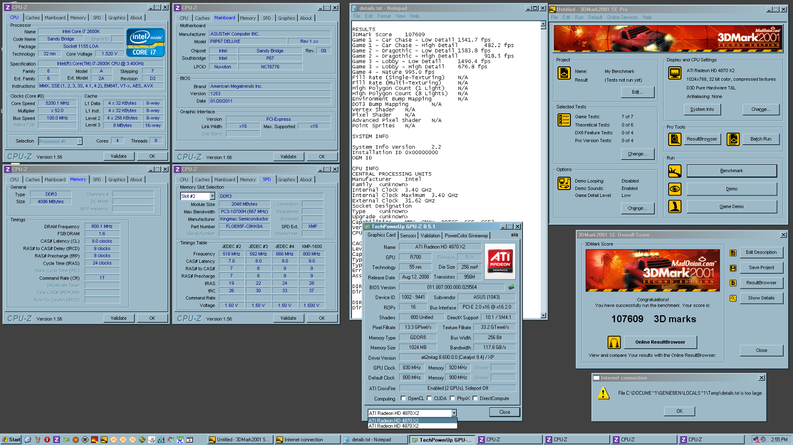This screenshot has height=445, width=793.
Task: Enable the OpenCL checkbox in GPU-Z
Action: 403,398
